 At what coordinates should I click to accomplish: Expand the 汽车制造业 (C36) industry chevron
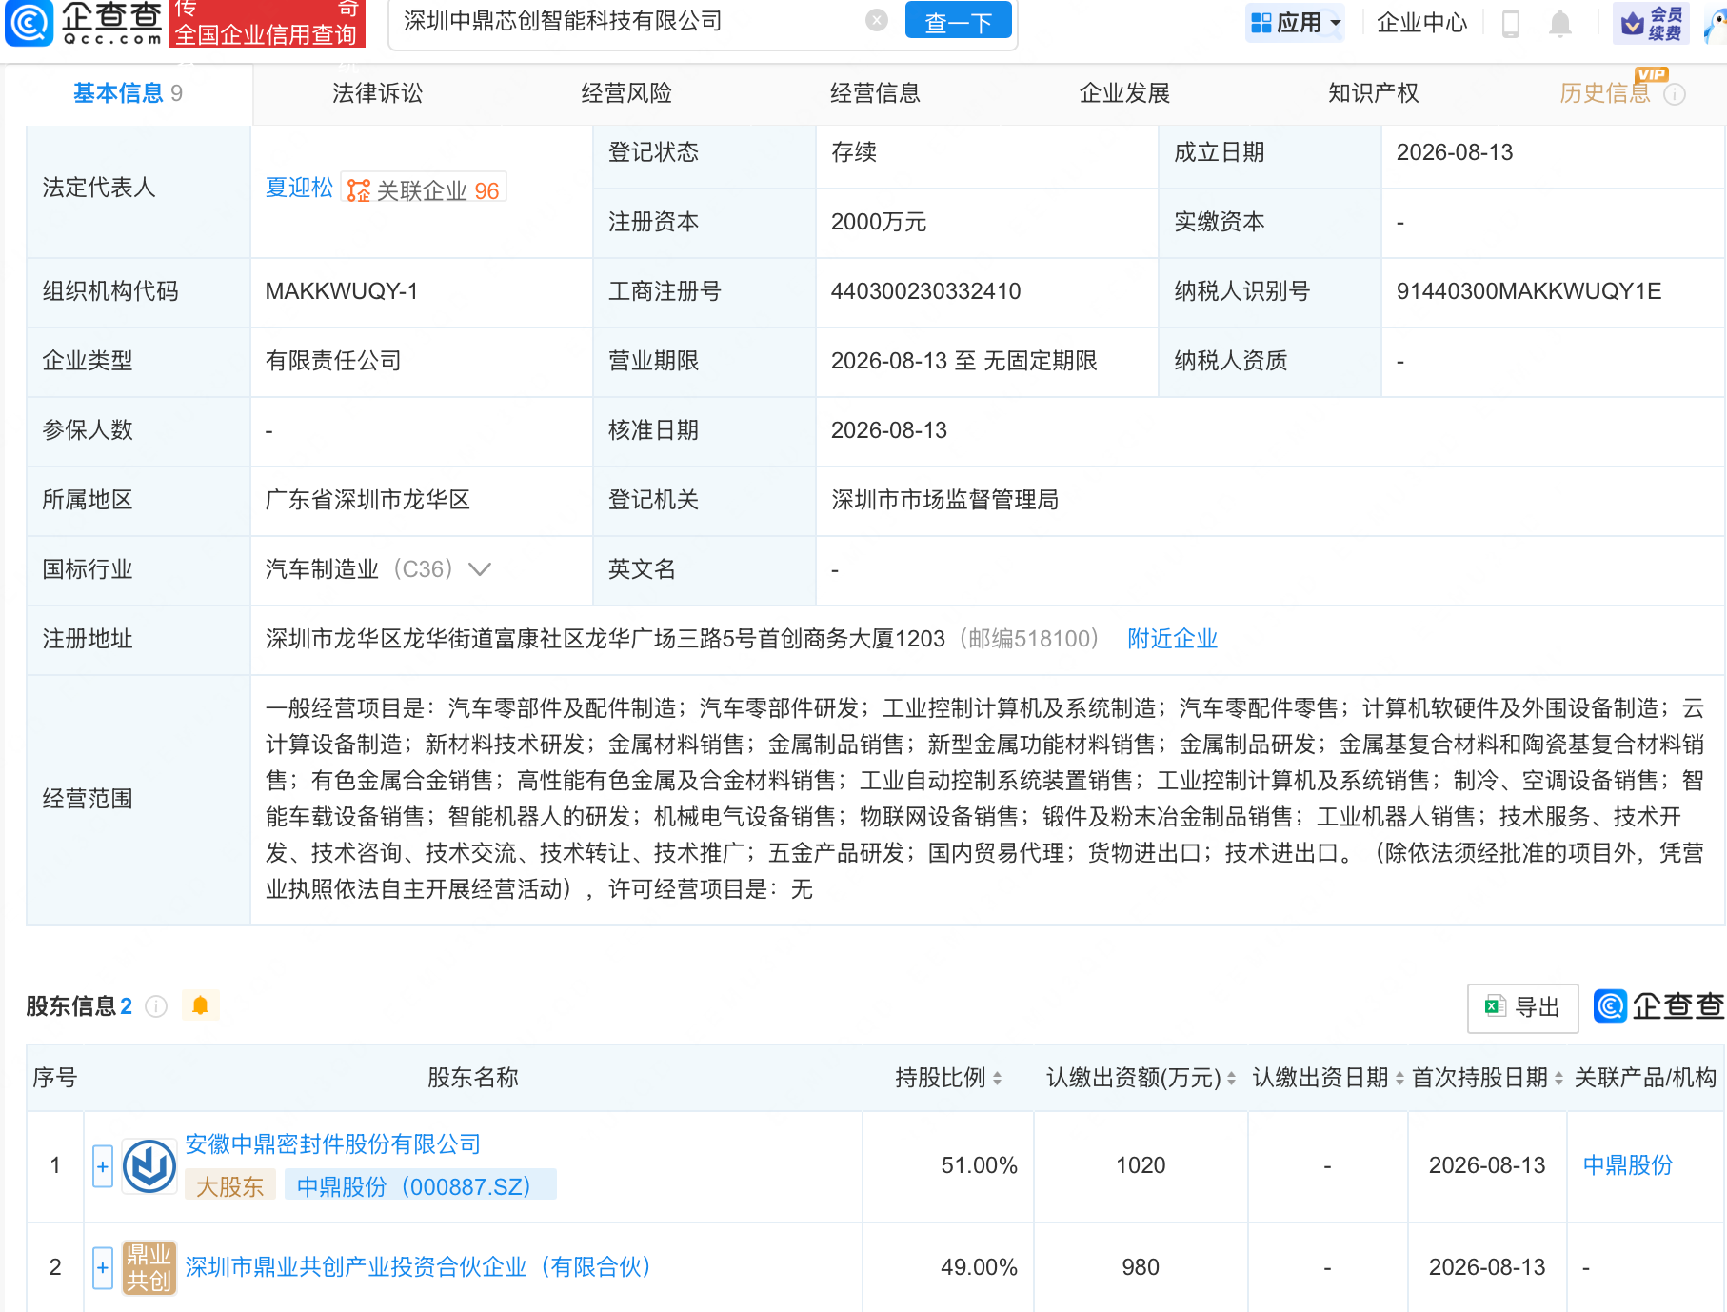click(480, 569)
